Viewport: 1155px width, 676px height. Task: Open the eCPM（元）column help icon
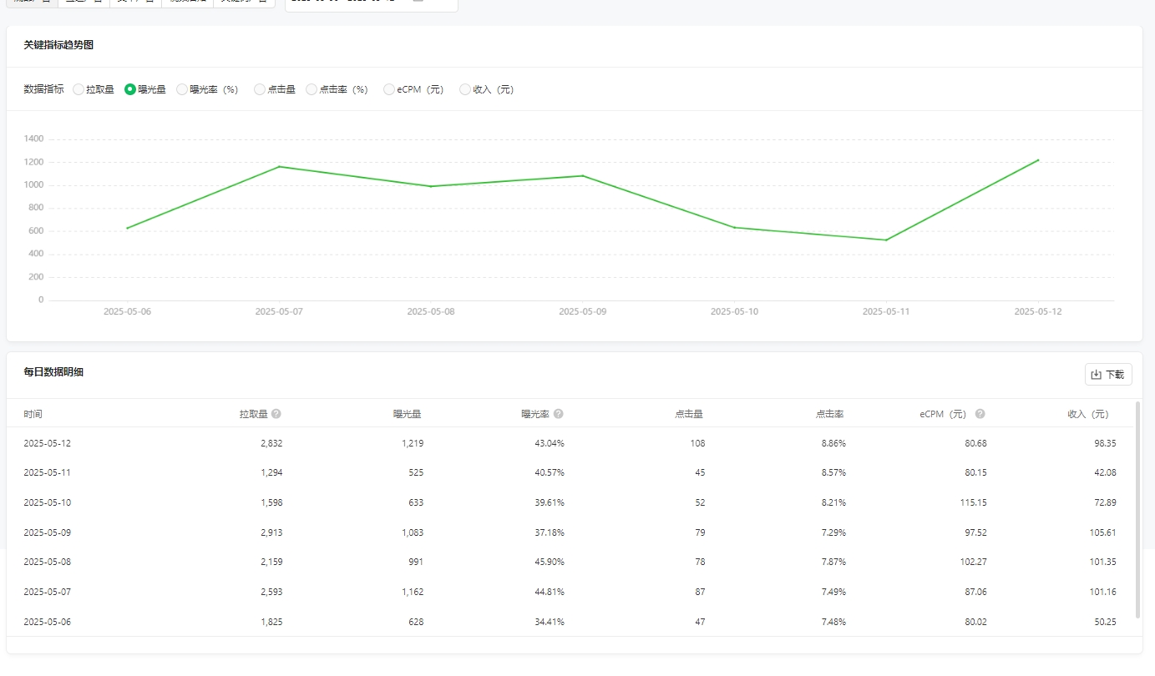[x=980, y=414]
